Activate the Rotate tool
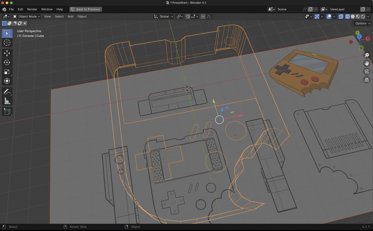Image resolution: width=373 pixels, height=231 pixels. [x=7, y=63]
